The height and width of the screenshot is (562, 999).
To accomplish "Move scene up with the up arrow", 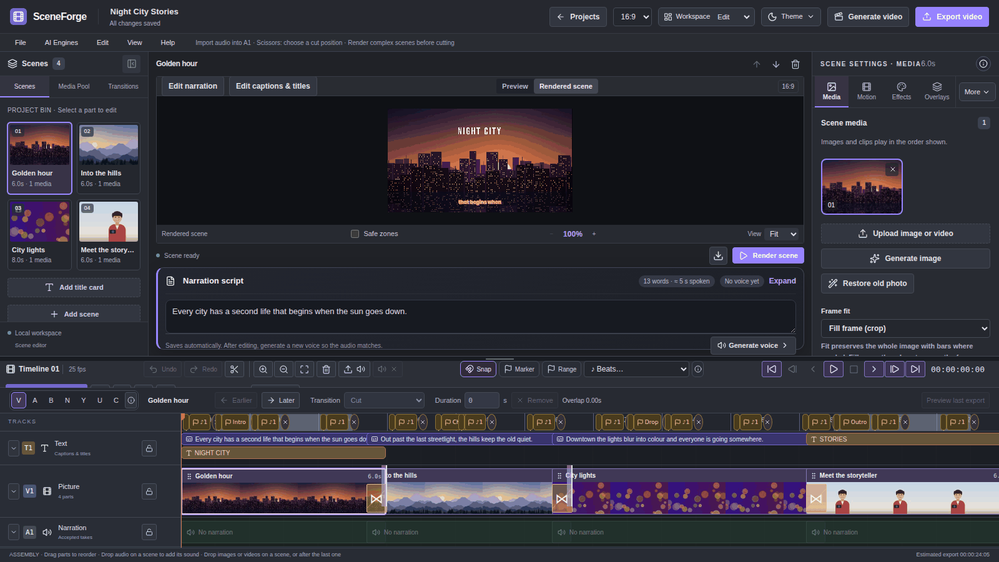I will point(757,64).
